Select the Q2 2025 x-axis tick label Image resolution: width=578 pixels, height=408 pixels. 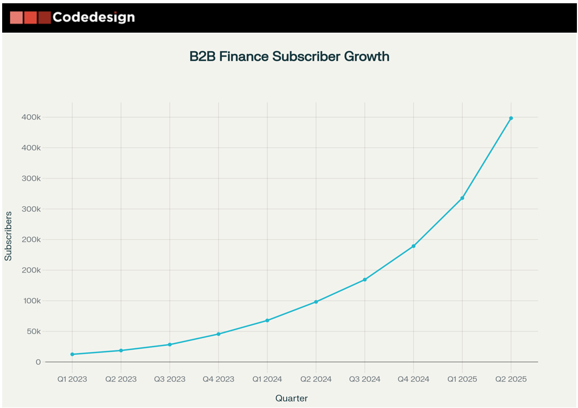(x=511, y=379)
